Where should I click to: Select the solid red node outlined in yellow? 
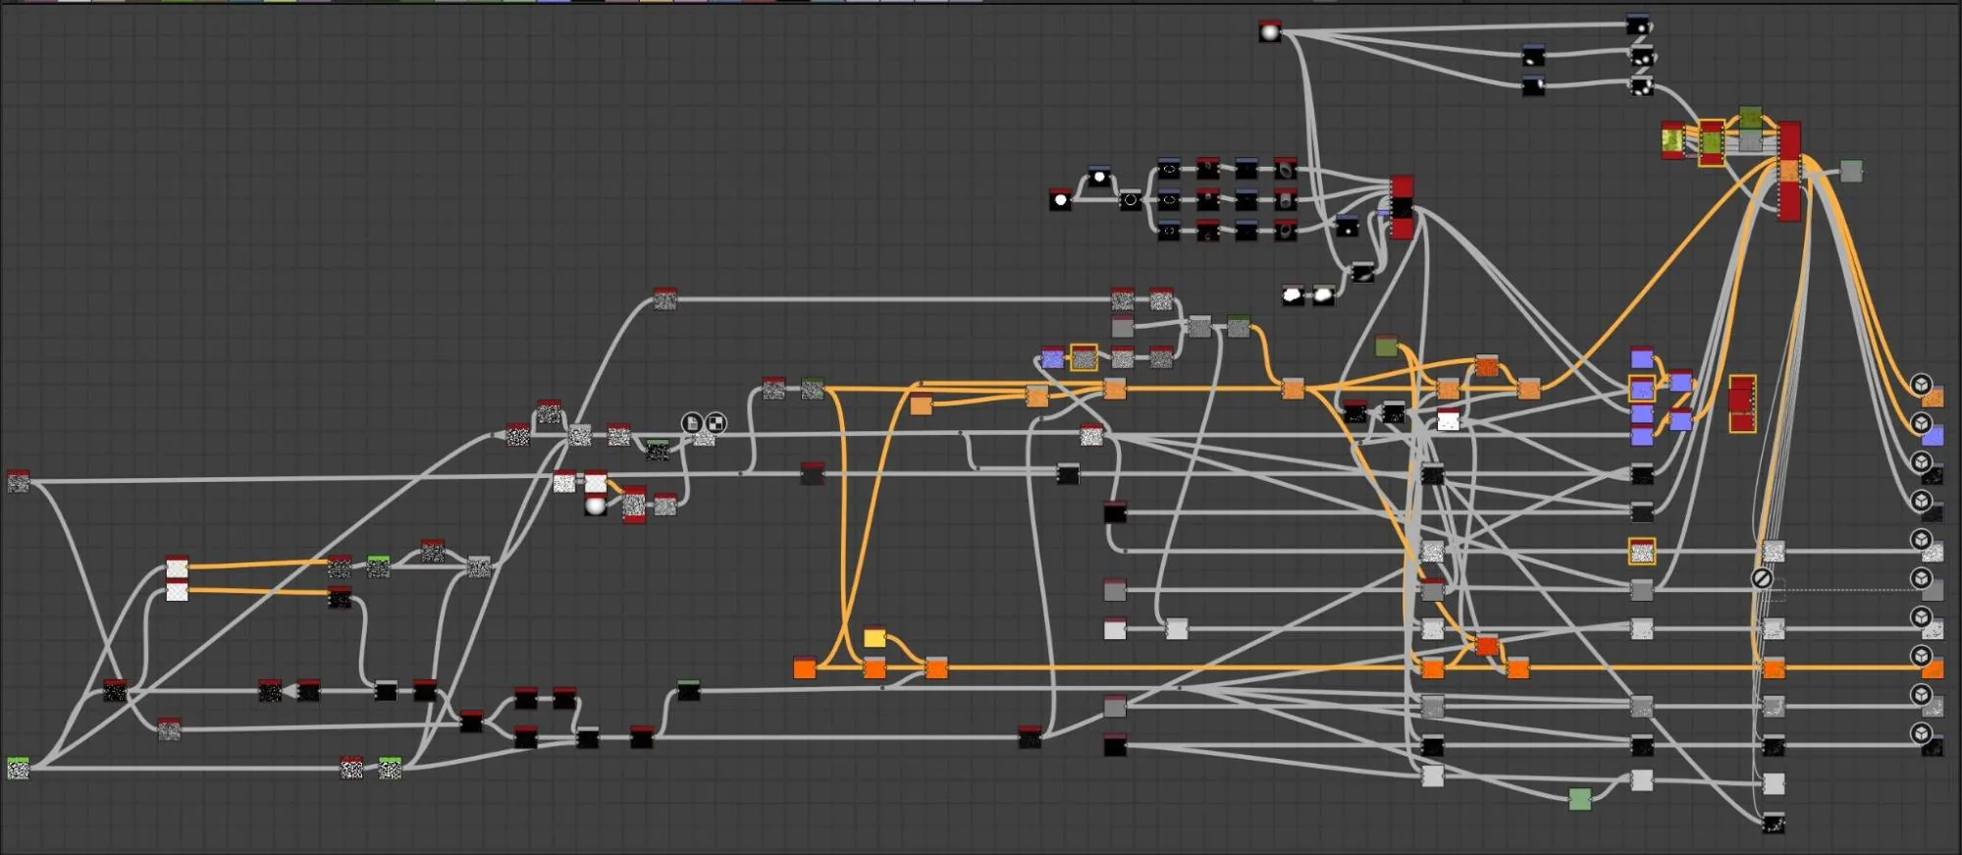click(1742, 403)
